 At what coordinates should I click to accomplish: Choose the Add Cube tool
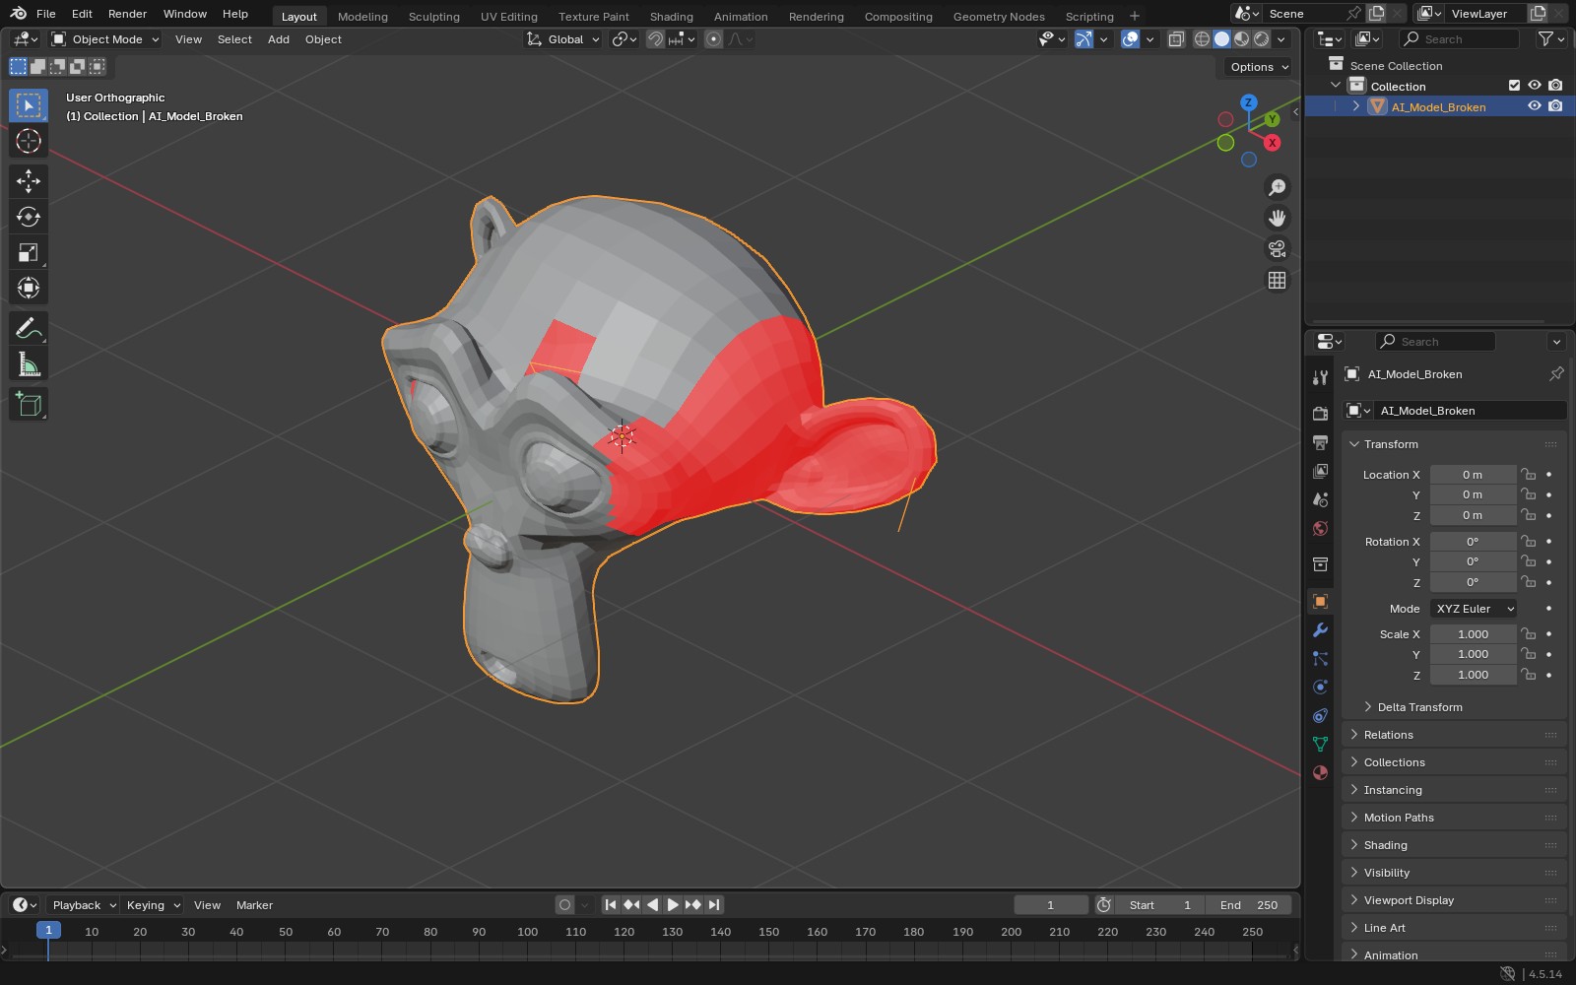click(28, 404)
